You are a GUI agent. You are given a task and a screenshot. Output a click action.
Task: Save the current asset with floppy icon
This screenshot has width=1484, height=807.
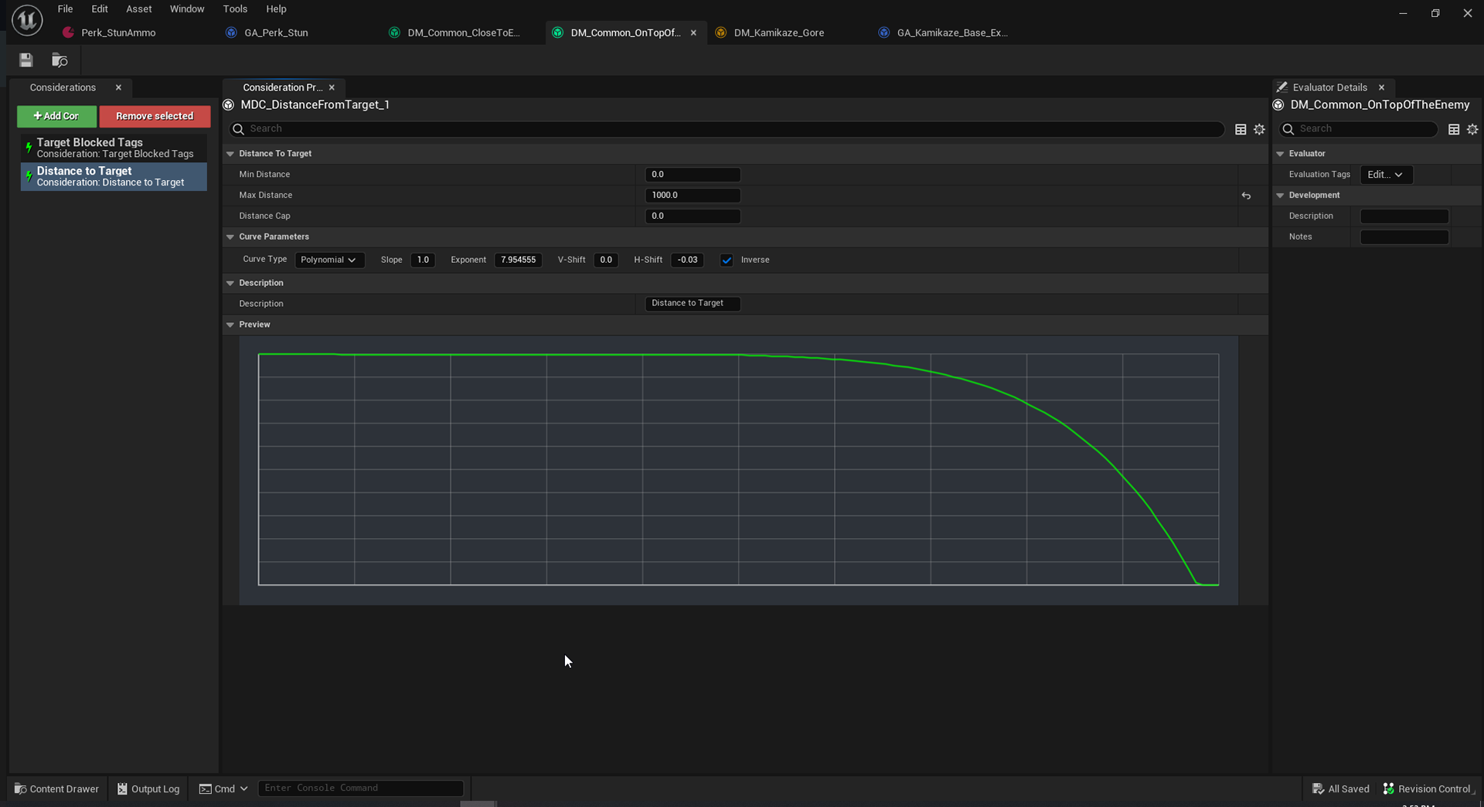click(26, 60)
